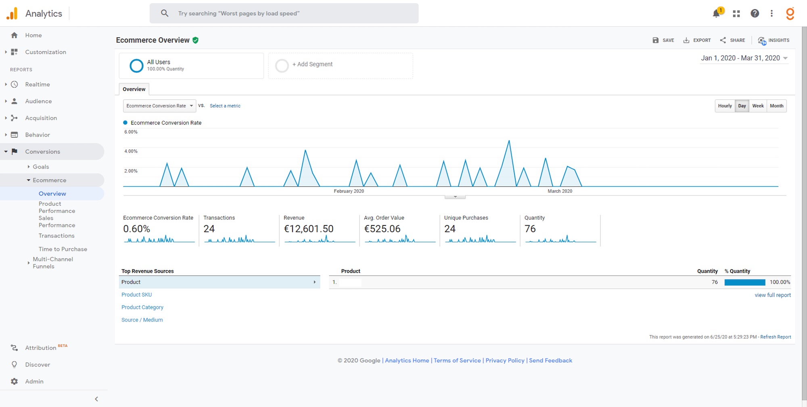Expand the chart annotations drawer arrow
Screen dimensions: 807x407
[x=455, y=197]
